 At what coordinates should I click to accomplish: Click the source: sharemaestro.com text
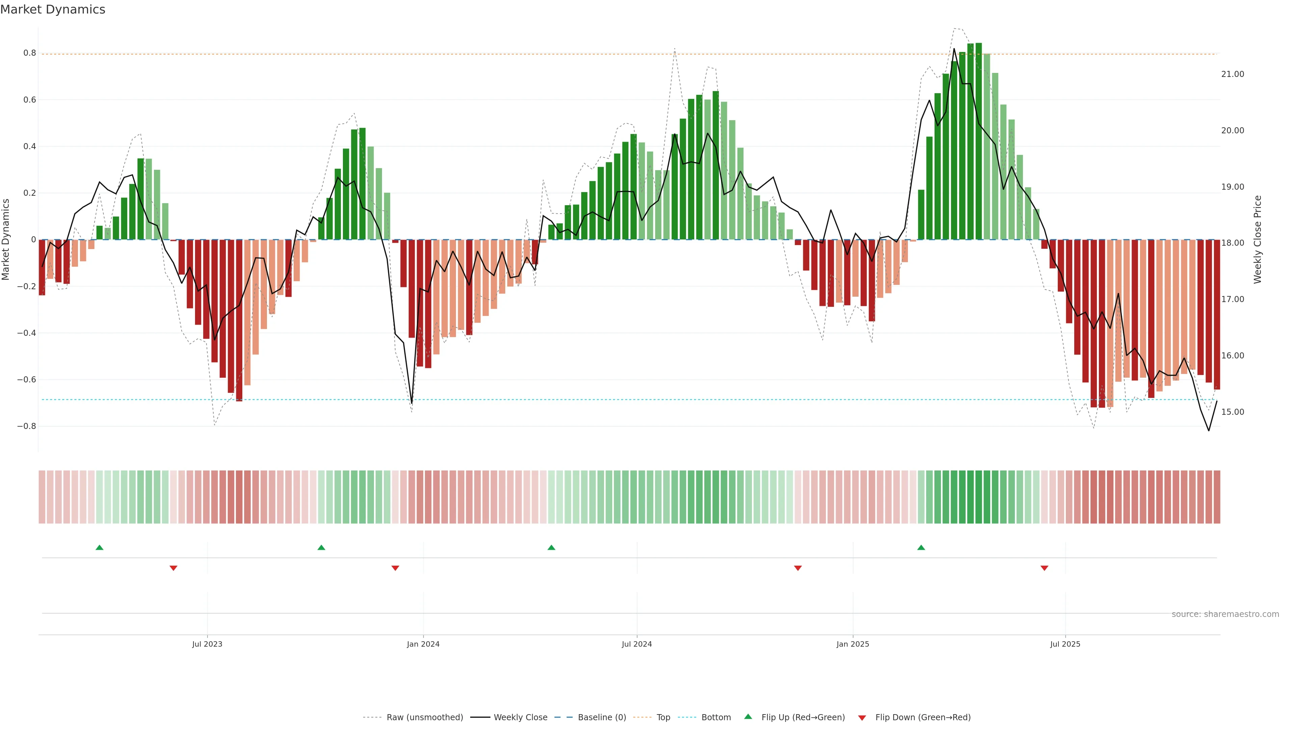pyautogui.click(x=1225, y=614)
